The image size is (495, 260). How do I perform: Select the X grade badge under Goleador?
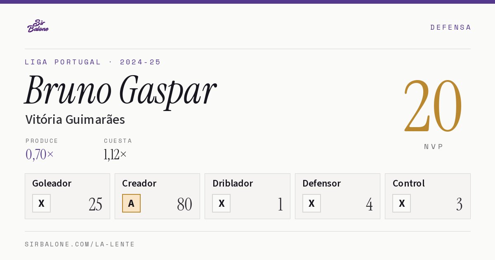[x=41, y=203]
